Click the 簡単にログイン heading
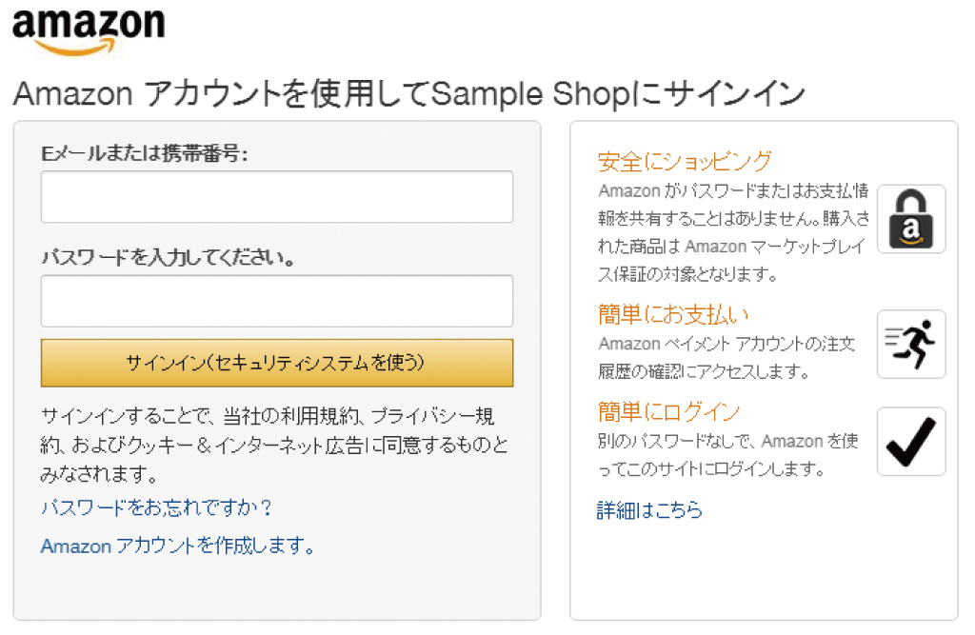975x635 pixels. pos(668,412)
